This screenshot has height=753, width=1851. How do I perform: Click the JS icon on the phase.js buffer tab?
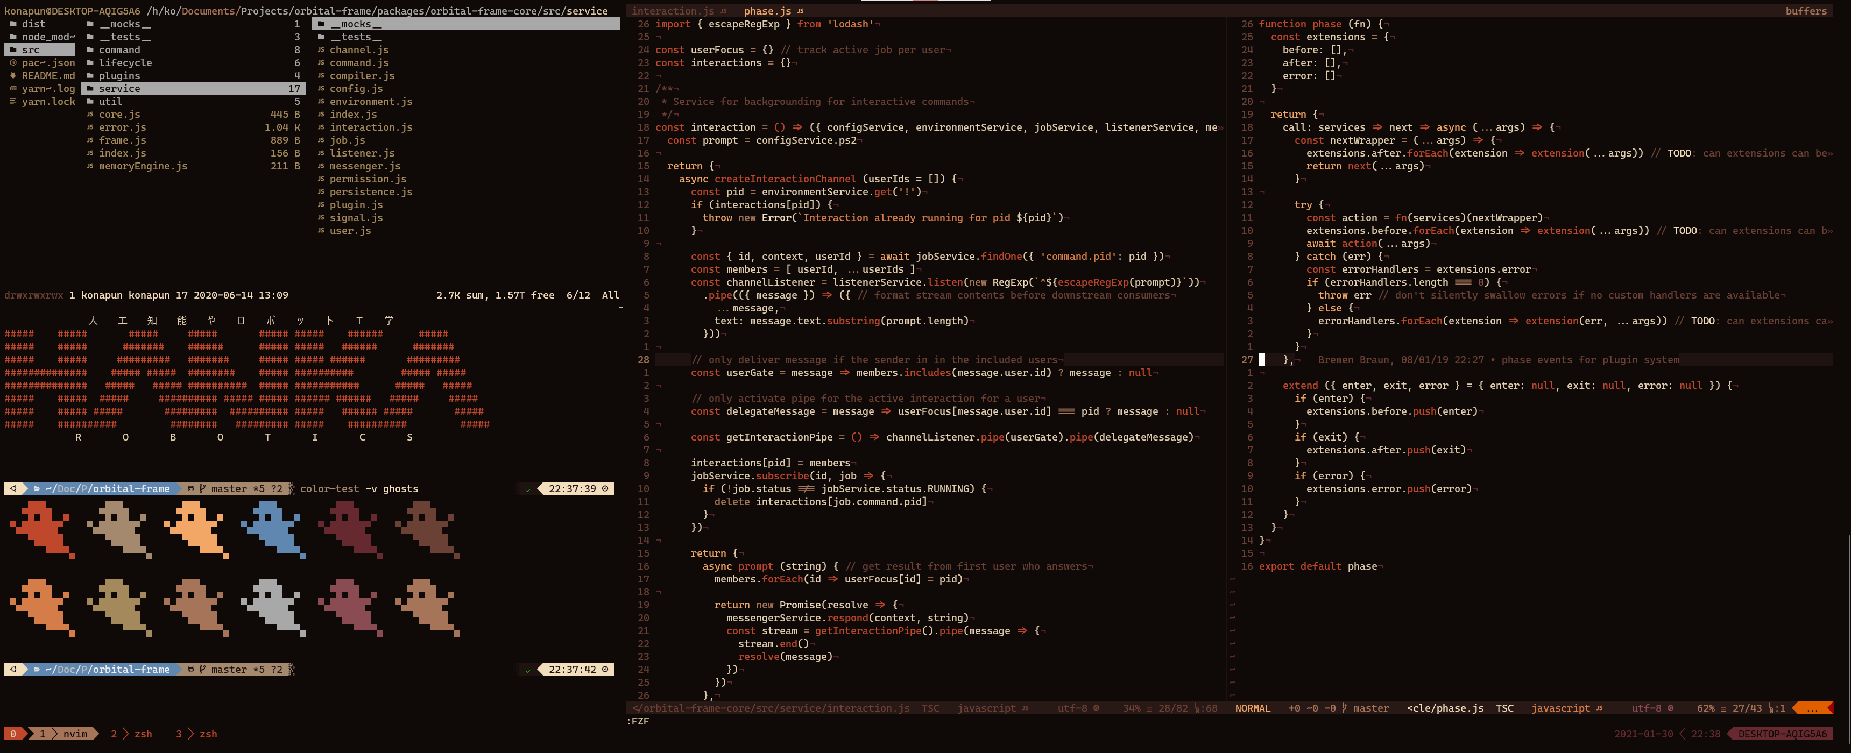click(801, 11)
